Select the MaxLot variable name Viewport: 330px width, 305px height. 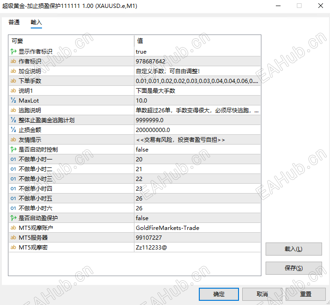29,101
